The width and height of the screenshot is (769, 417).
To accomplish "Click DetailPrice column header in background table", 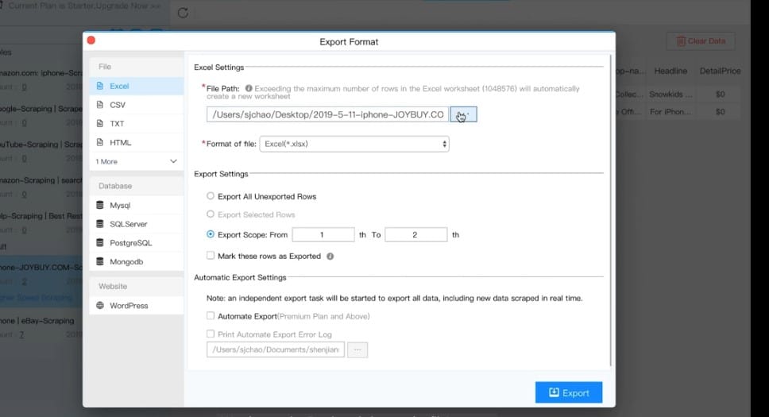I will [x=720, y=71].
